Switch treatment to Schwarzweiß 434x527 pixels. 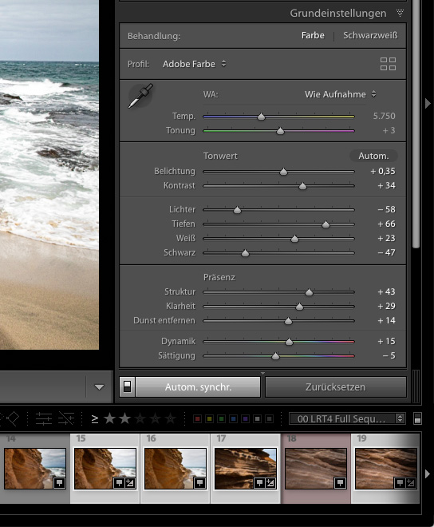tap(370, 35)
